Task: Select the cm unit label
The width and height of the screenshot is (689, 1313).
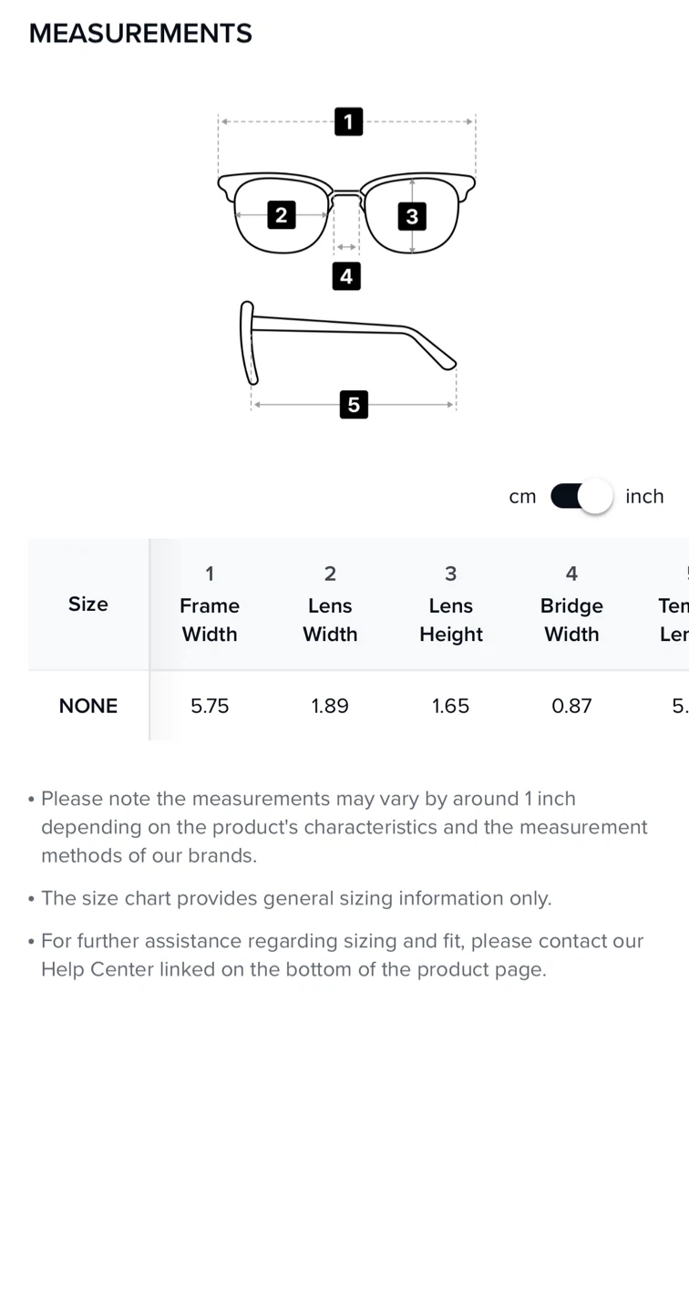Action: (522, 496)
